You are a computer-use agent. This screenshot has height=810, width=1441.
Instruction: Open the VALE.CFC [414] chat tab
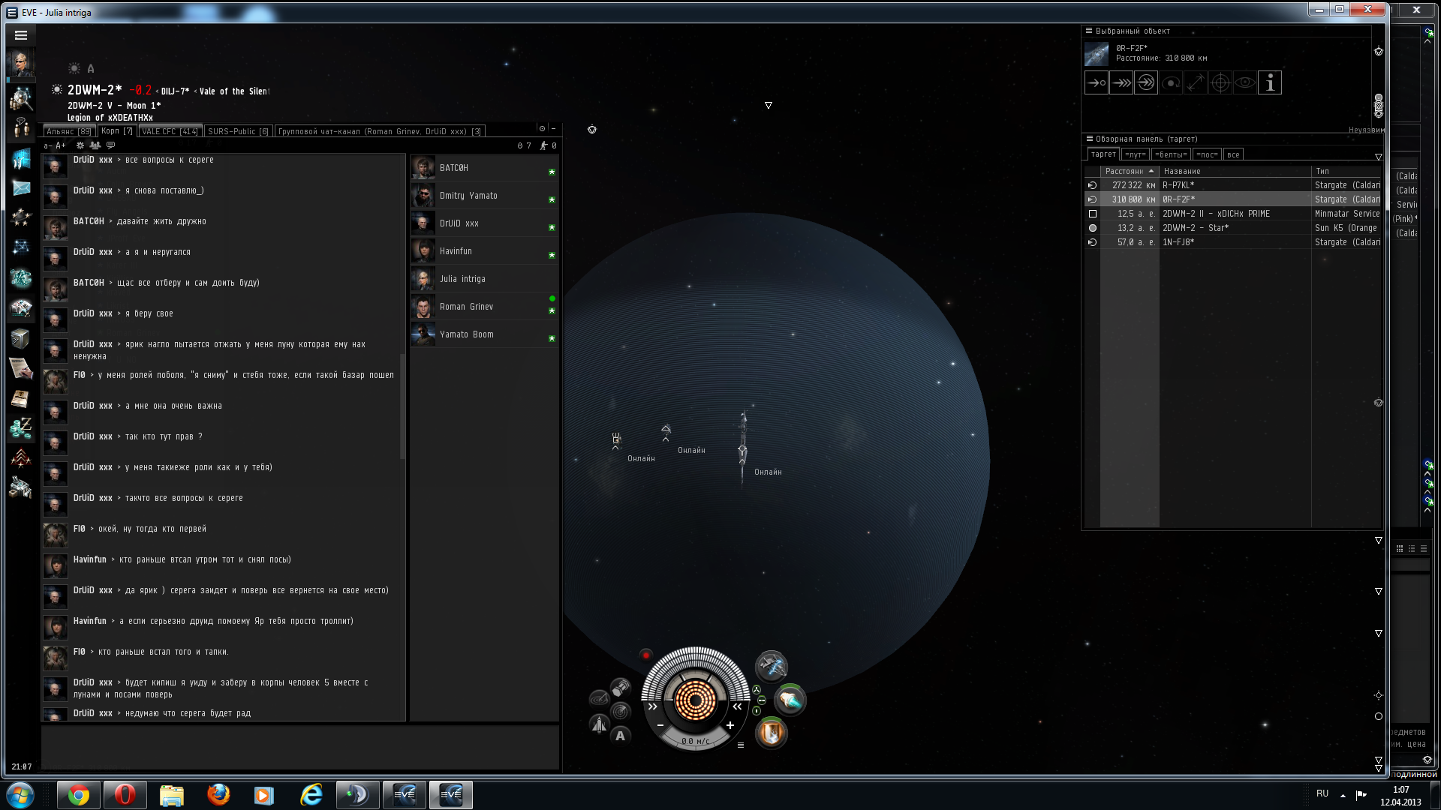pos(170,131)
